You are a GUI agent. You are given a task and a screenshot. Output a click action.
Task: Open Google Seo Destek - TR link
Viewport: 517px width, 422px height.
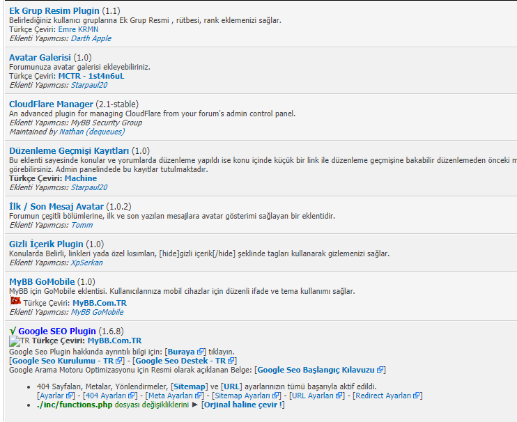[180, 361]
